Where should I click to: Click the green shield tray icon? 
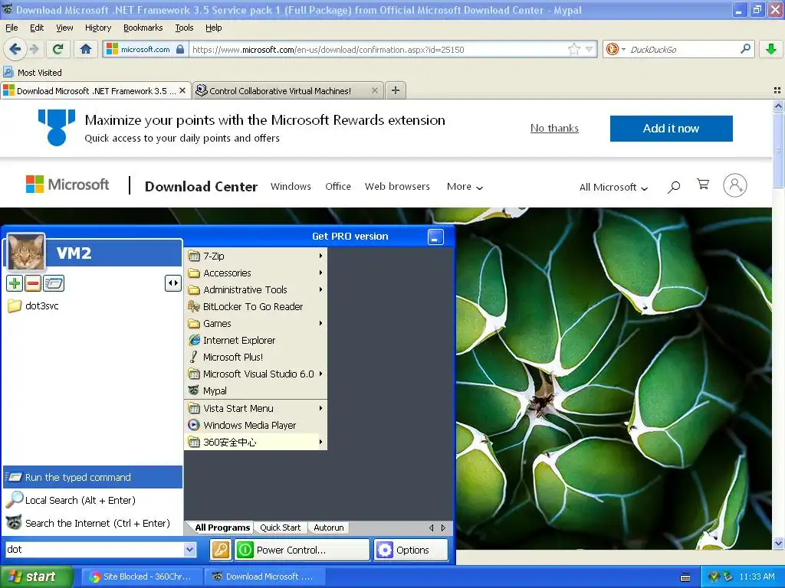click(x=714, y=577)
